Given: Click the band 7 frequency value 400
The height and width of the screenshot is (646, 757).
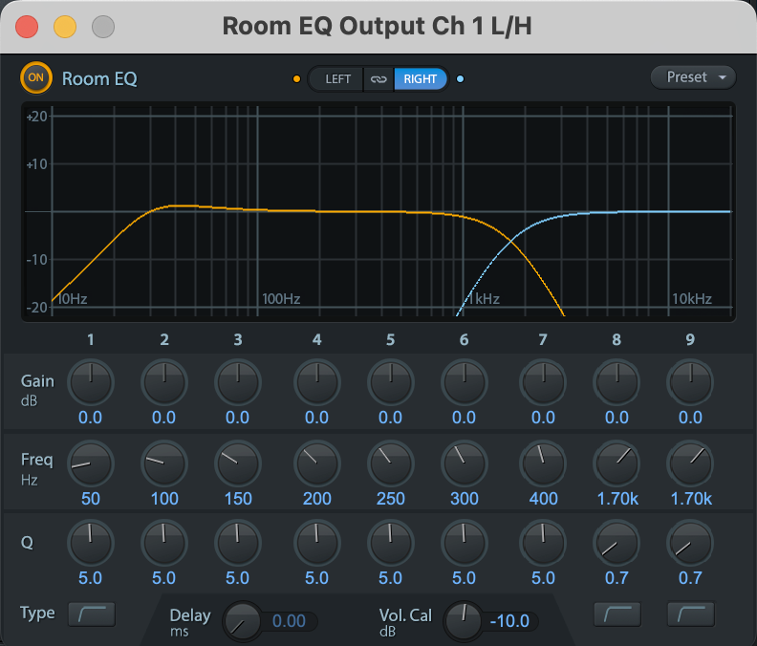Looking at the screenshot, I should click(543, 498).
